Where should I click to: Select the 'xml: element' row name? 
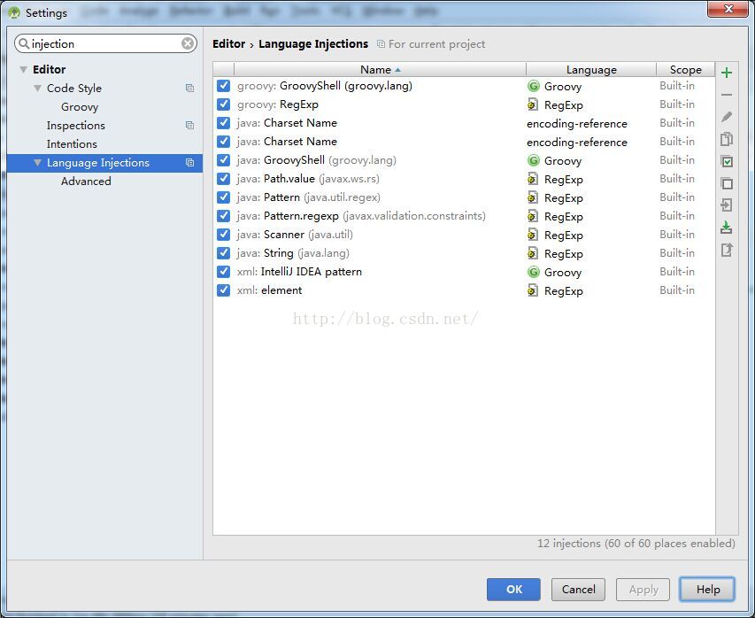[x=270, y=290]
